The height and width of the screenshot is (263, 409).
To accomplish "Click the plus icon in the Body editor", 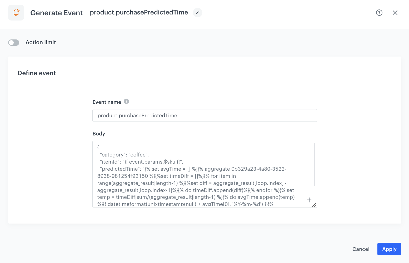I will pos(309,200).
